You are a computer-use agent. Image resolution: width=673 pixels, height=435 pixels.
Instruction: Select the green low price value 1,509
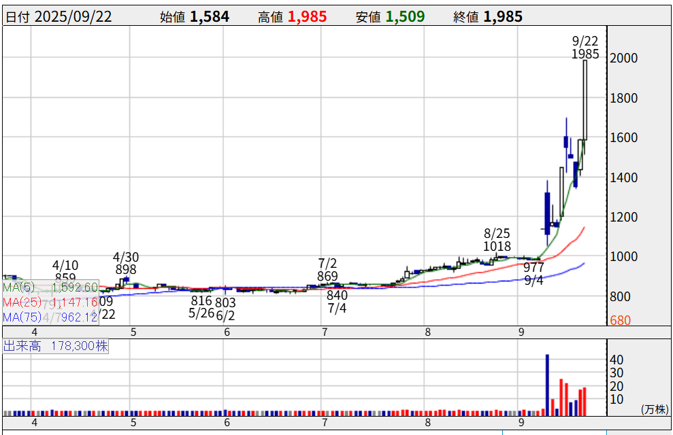[405, 17]
